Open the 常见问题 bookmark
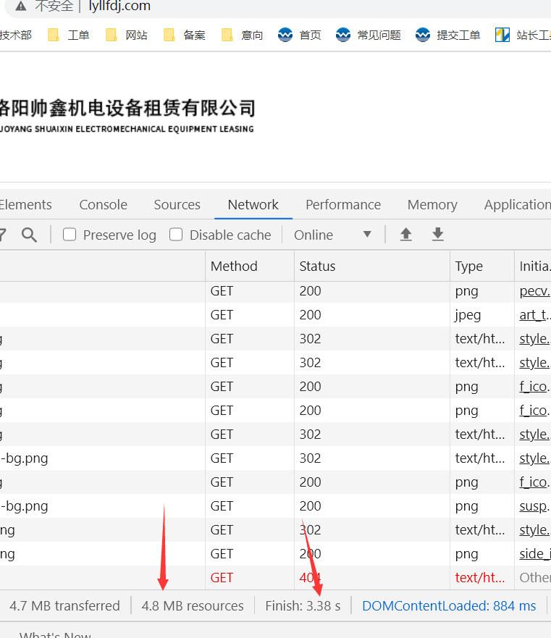551x638 pixels. click(x=369, y=35)
